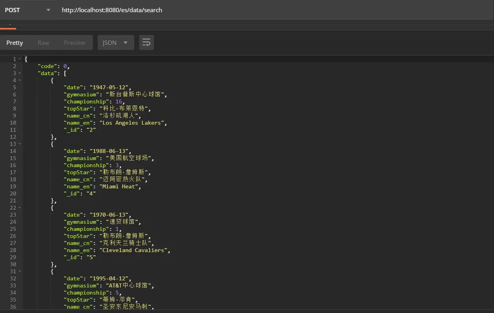This screenshot has width=494, height=313.
Task: Collapse the root object at line 1
Action: click(20, 59)
